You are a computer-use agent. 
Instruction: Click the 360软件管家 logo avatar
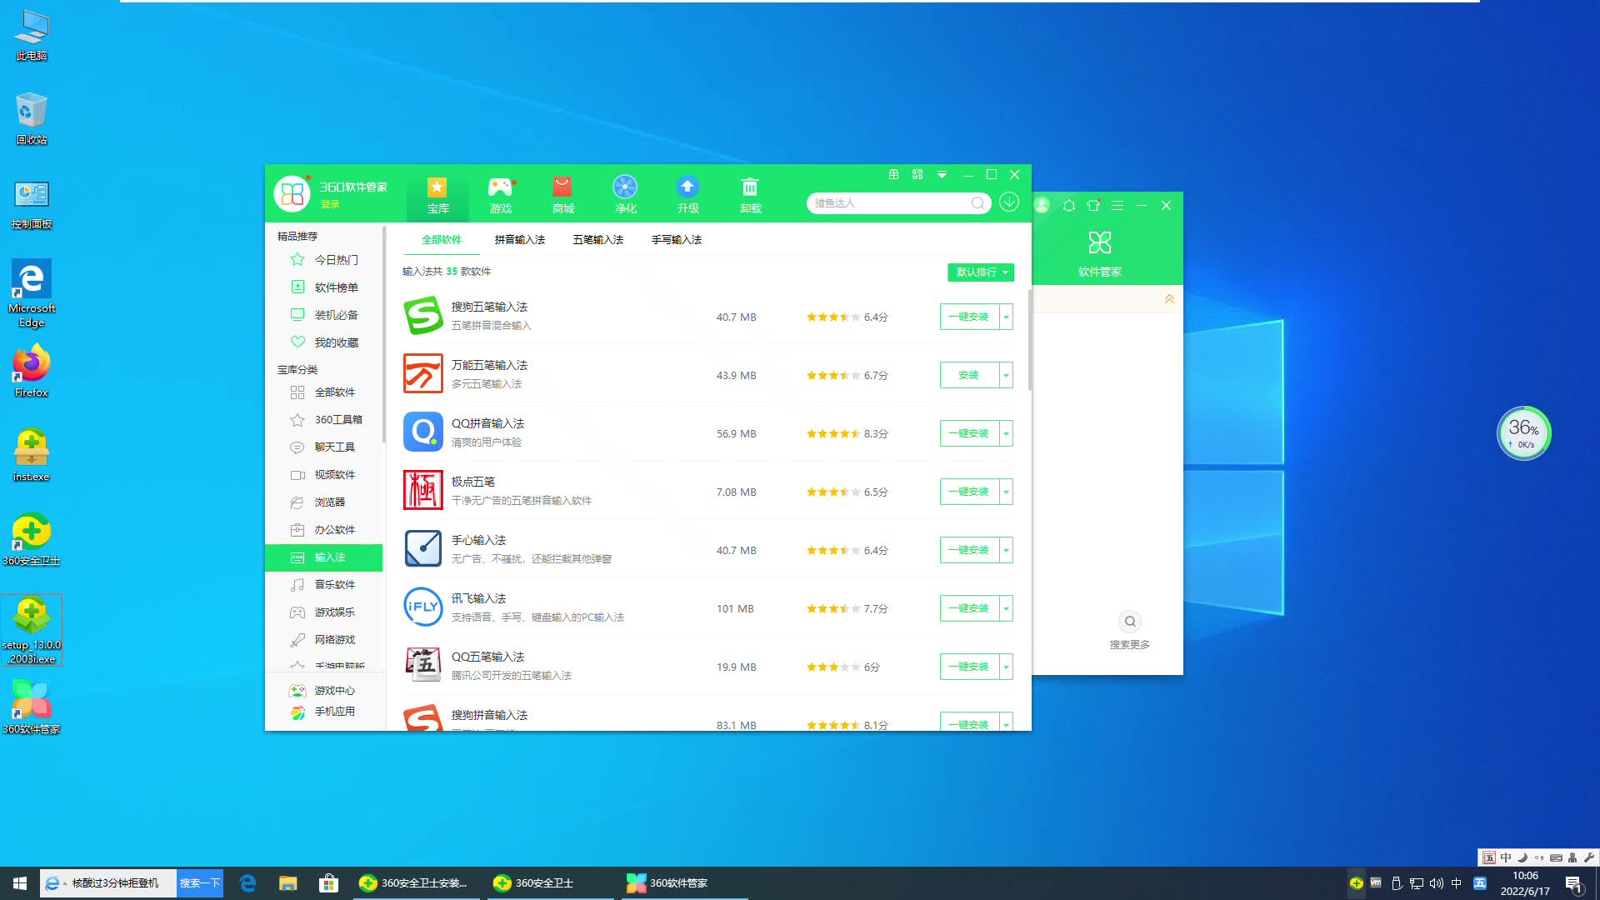click(x=292, y=193)
